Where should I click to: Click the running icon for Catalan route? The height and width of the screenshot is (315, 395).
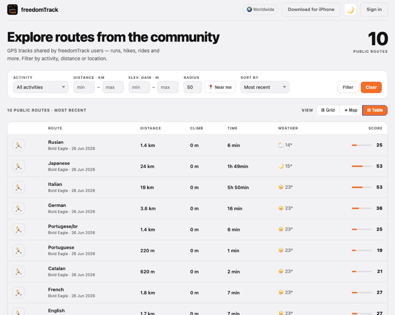click(18, 272)
